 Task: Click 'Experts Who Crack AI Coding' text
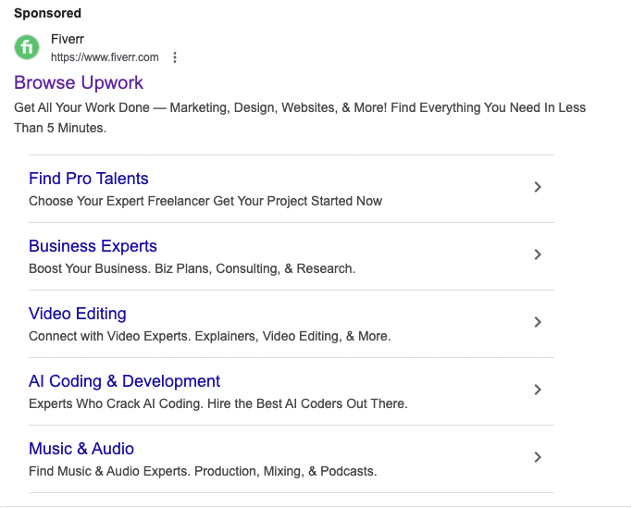pyautogui.click(x=218, y=403)
